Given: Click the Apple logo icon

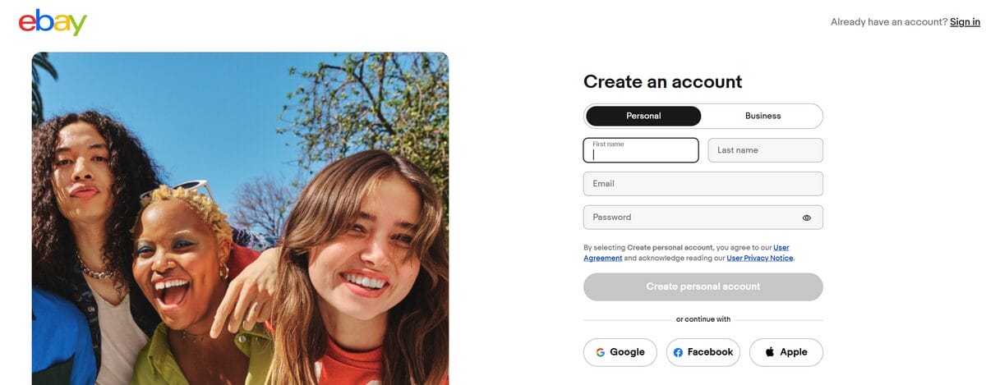Looking at the screenshot, I should click(x=770, y=352).
